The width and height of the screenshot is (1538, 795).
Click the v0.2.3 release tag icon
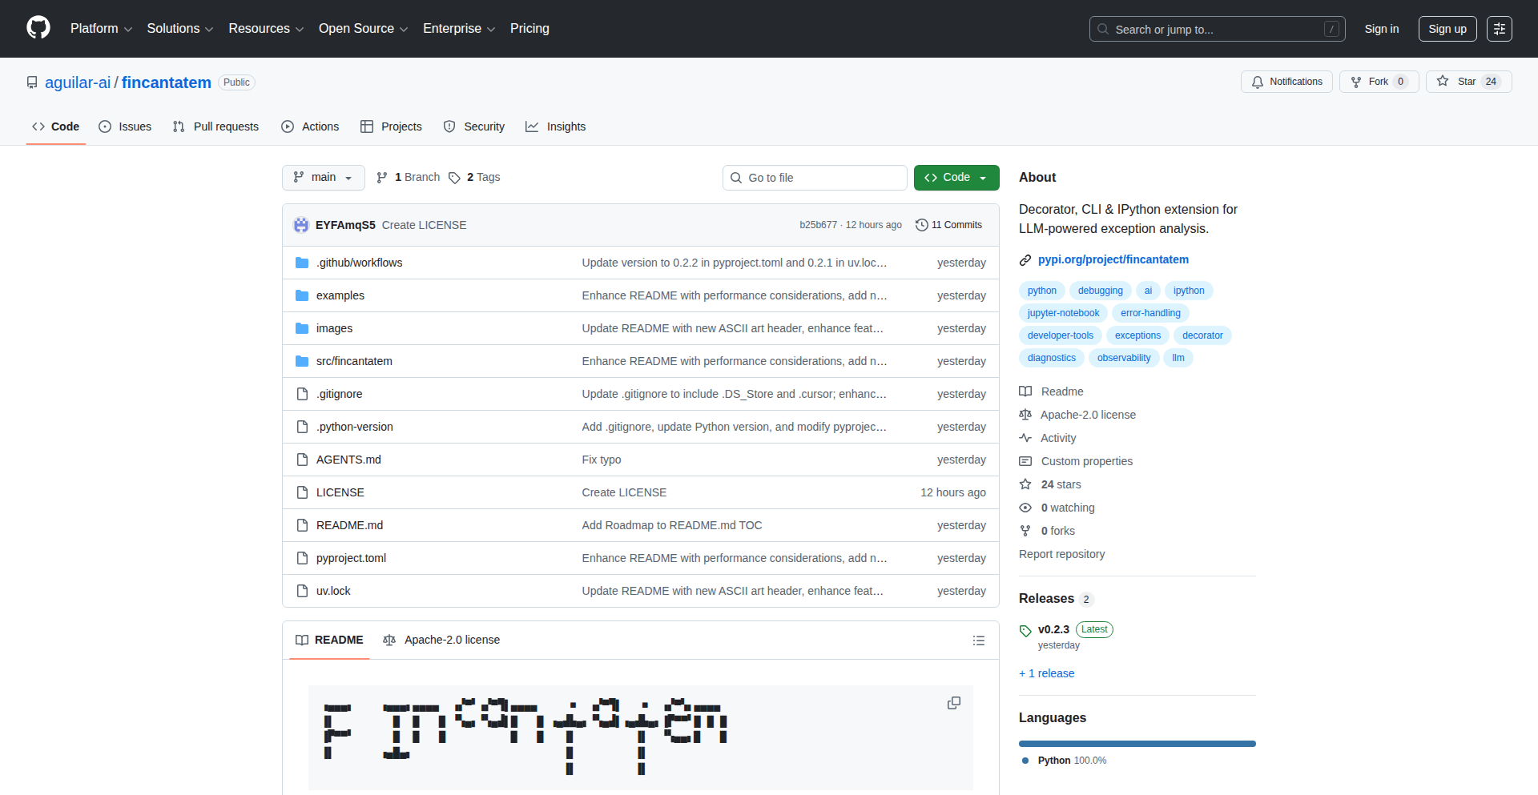coord(1025,631)
